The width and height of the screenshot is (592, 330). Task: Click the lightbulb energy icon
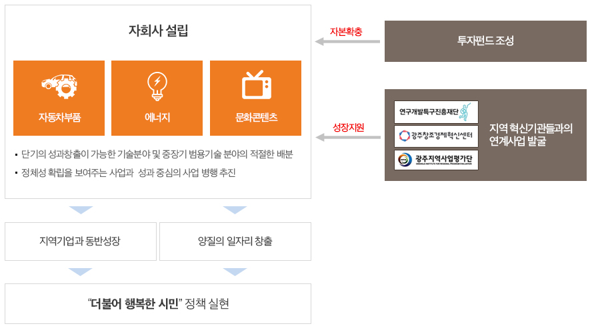tap(157, 86)
